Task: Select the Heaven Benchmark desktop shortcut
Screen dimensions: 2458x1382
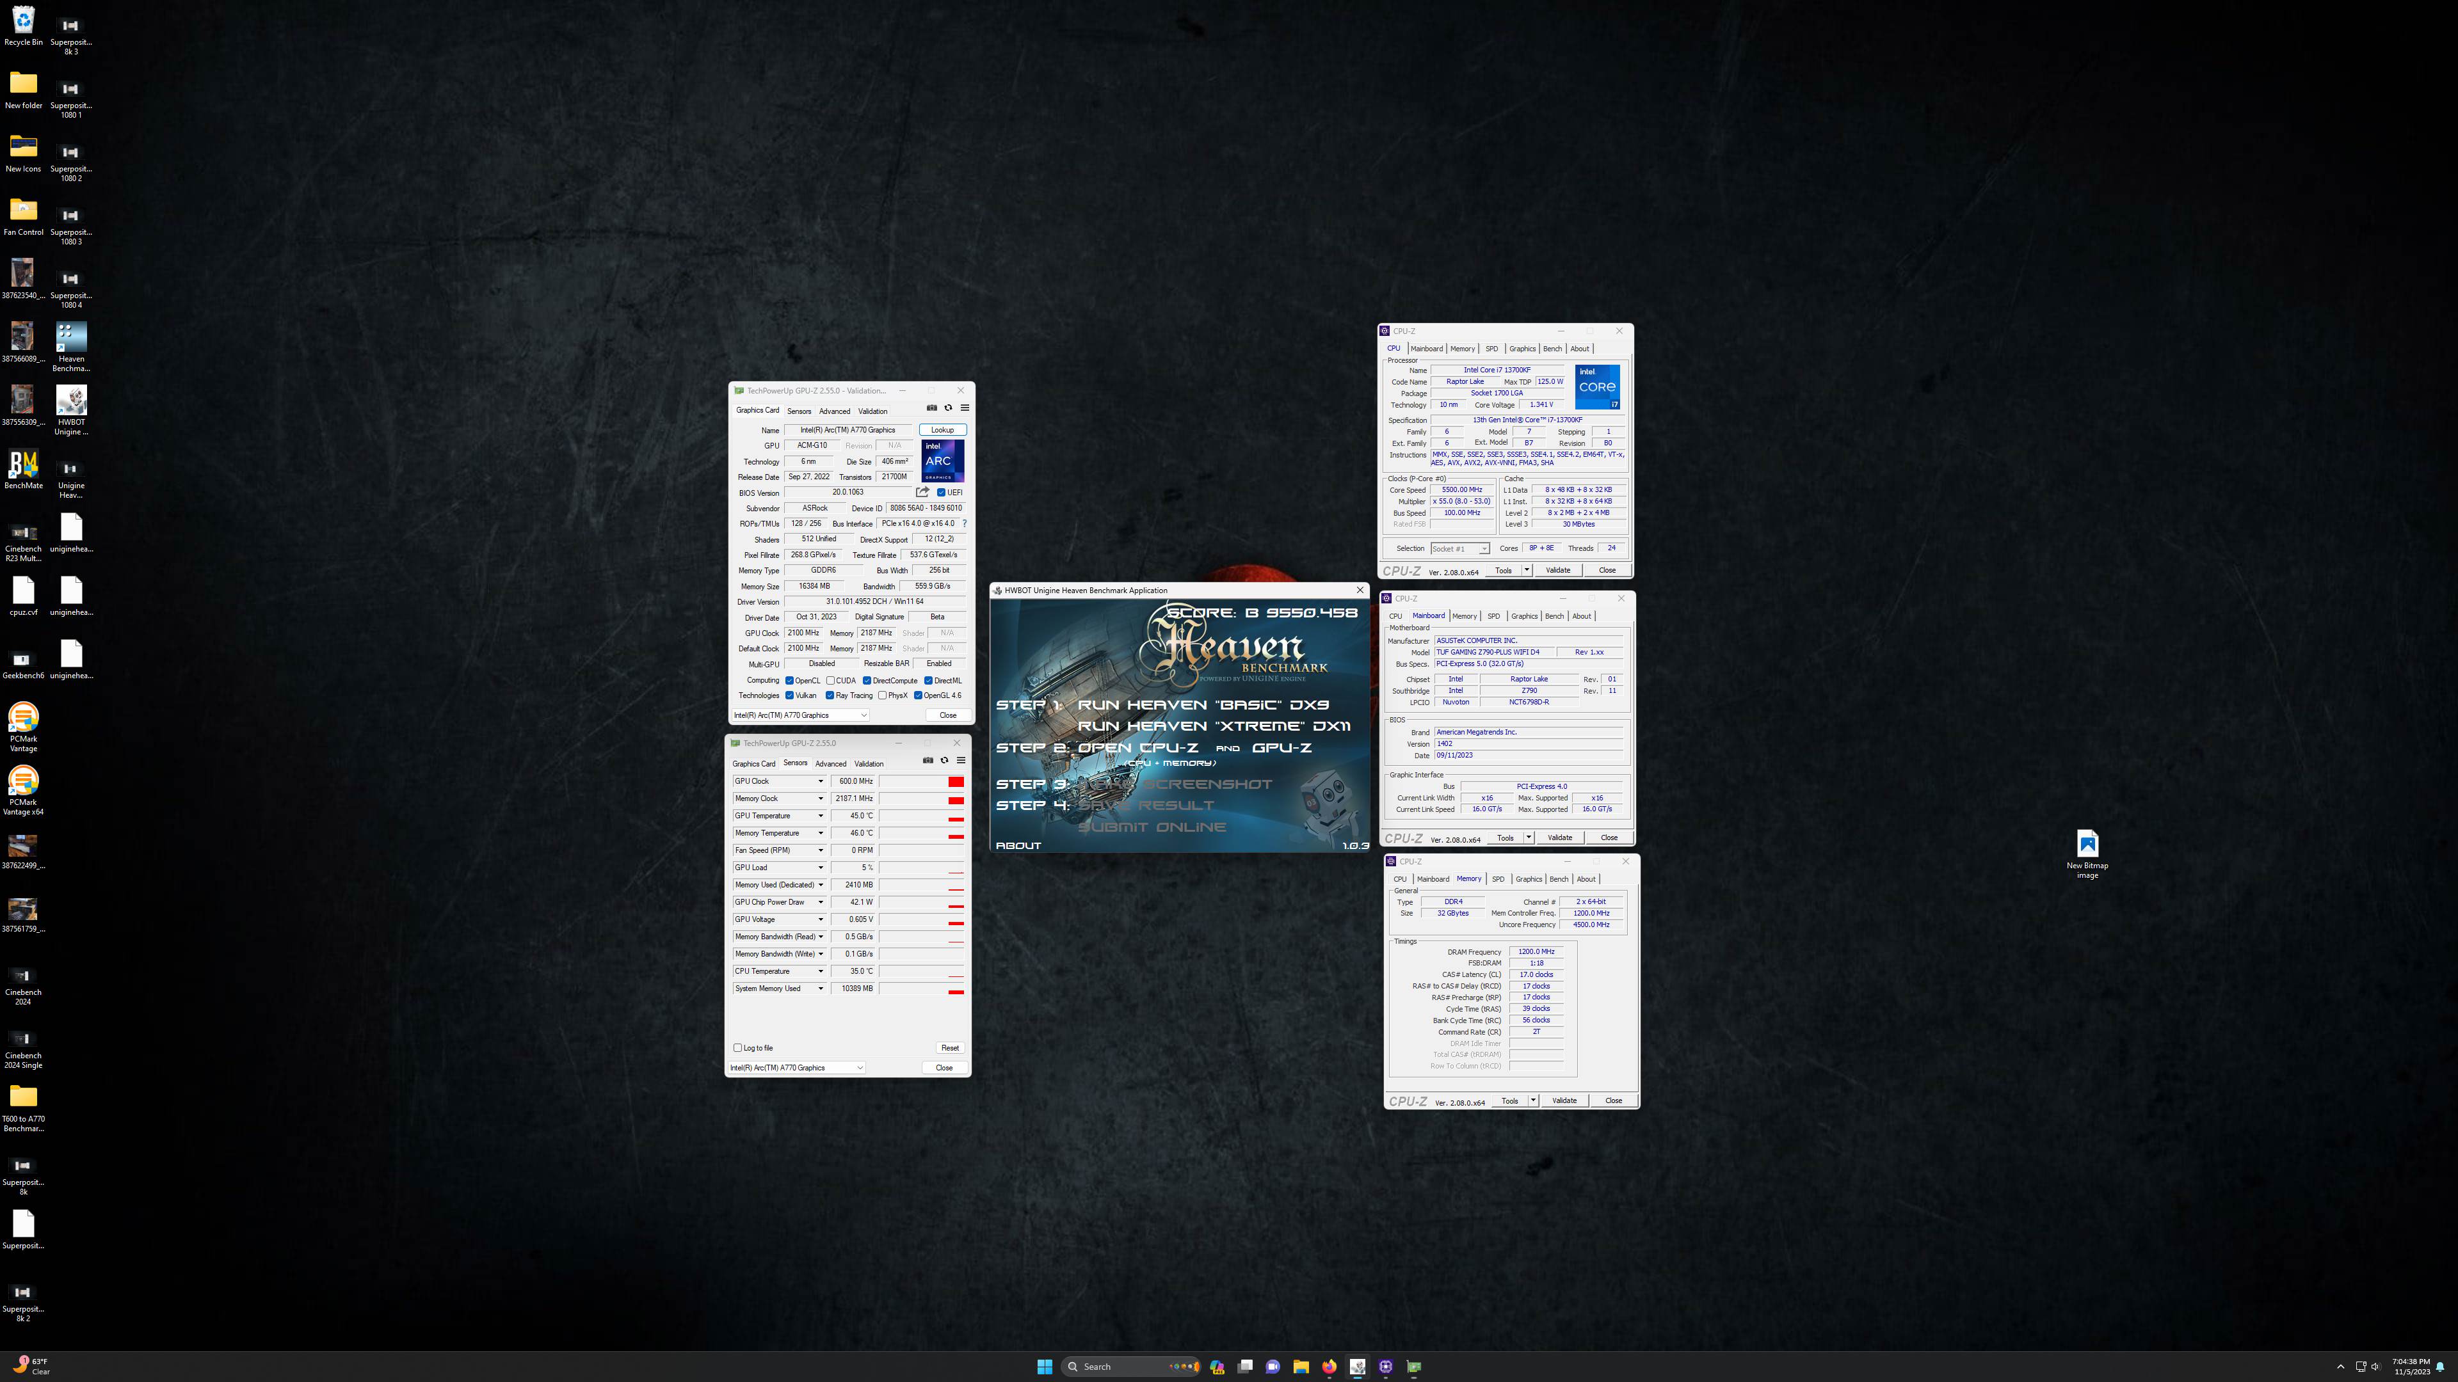Action: (x=70, y=347)
